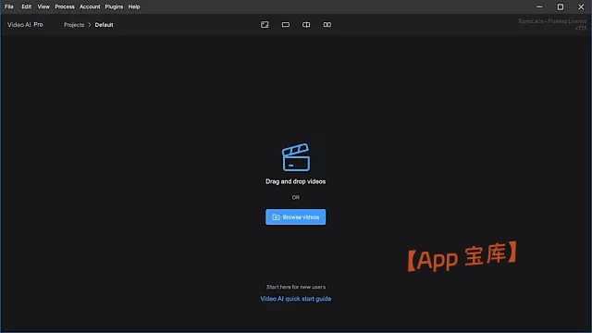
Task: Click the breadcrumb chevron after Projects
Action: pos(90,25)
